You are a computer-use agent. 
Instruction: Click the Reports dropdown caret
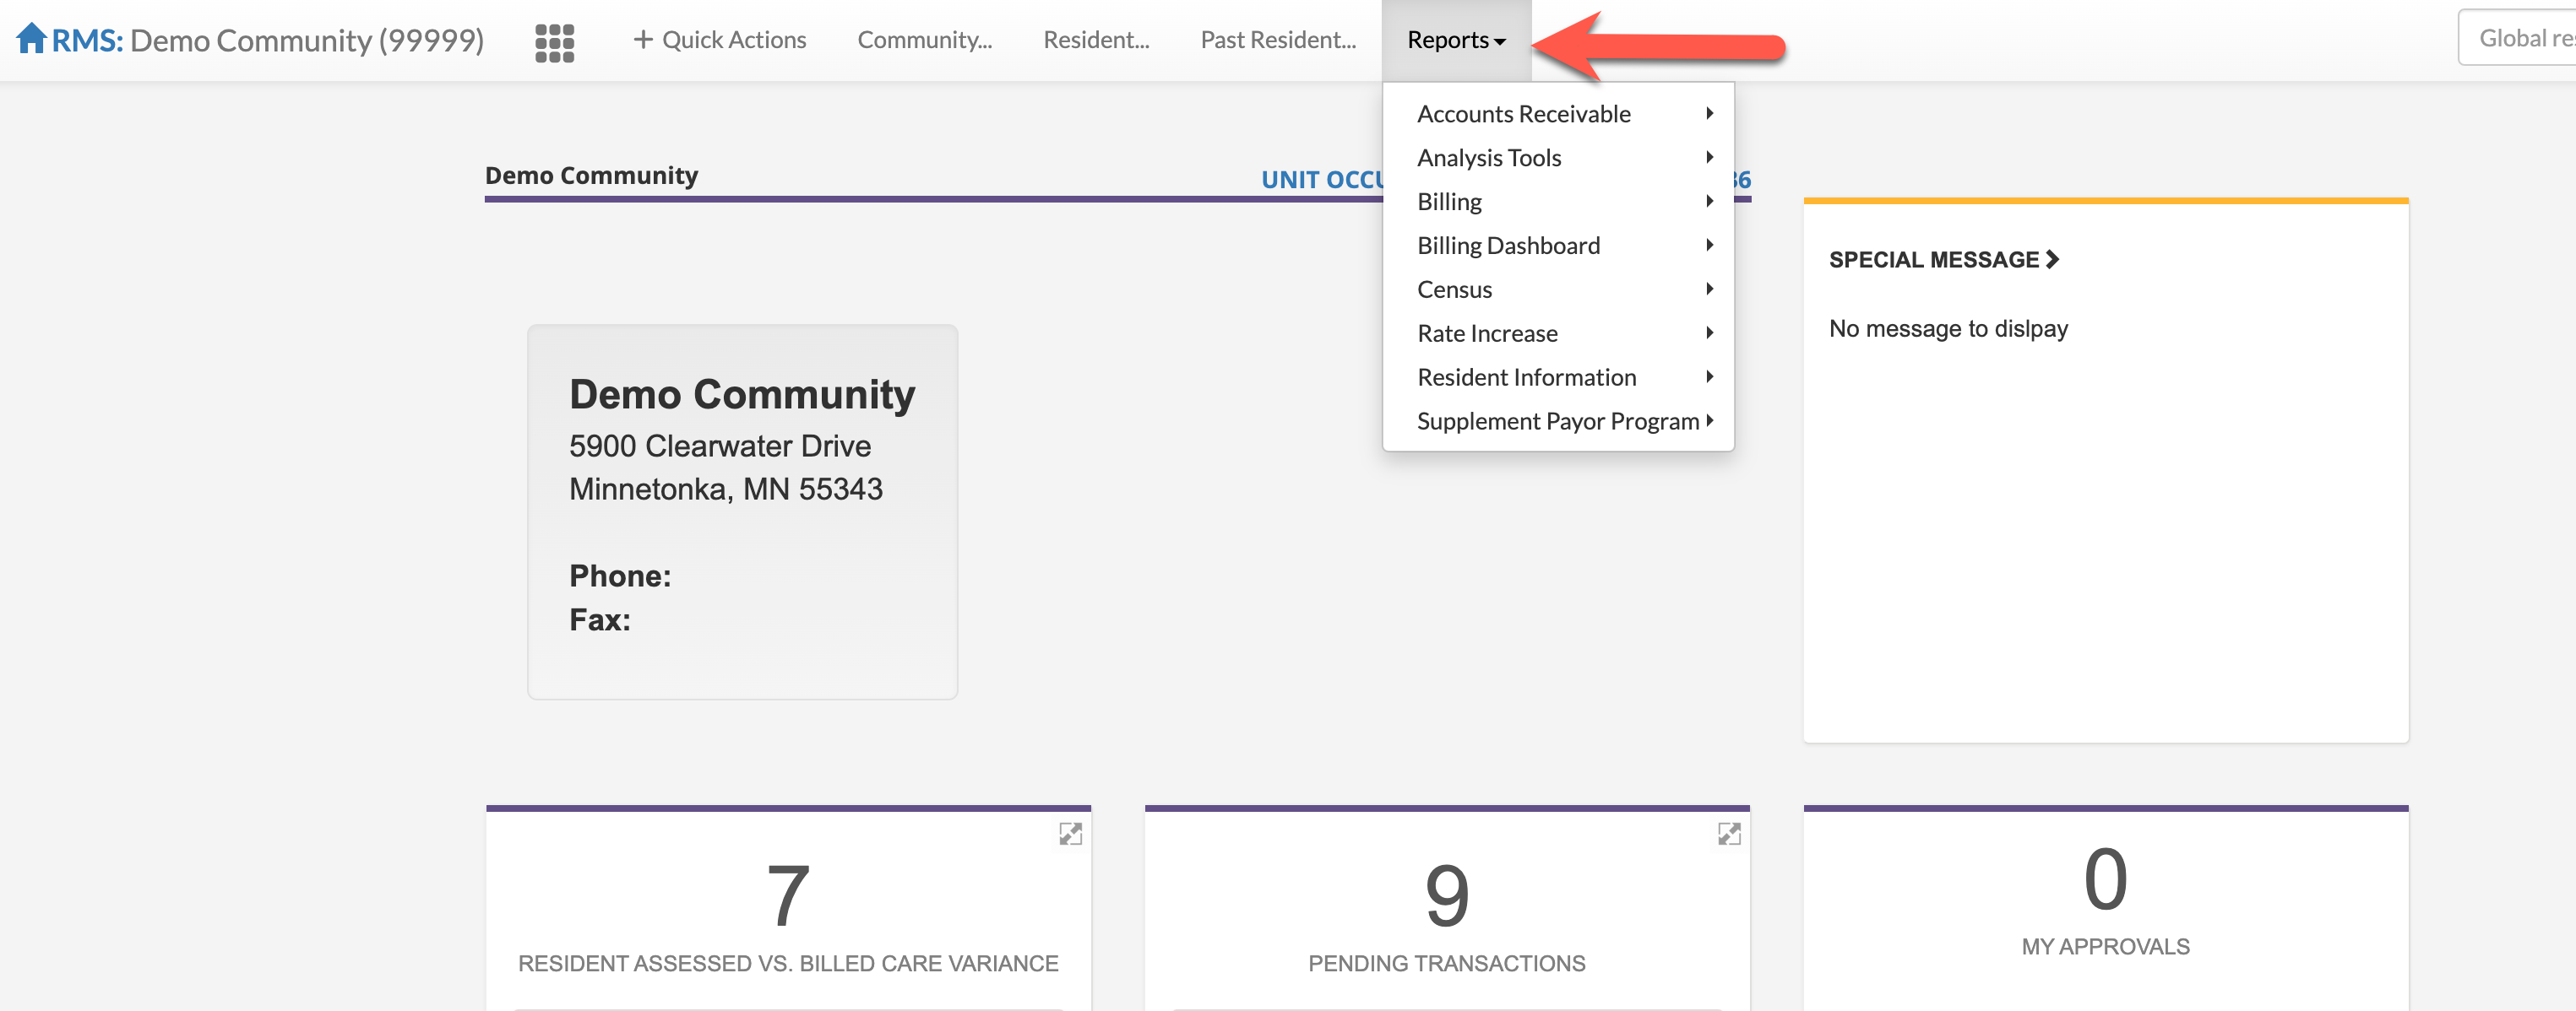click(1500, 42)
